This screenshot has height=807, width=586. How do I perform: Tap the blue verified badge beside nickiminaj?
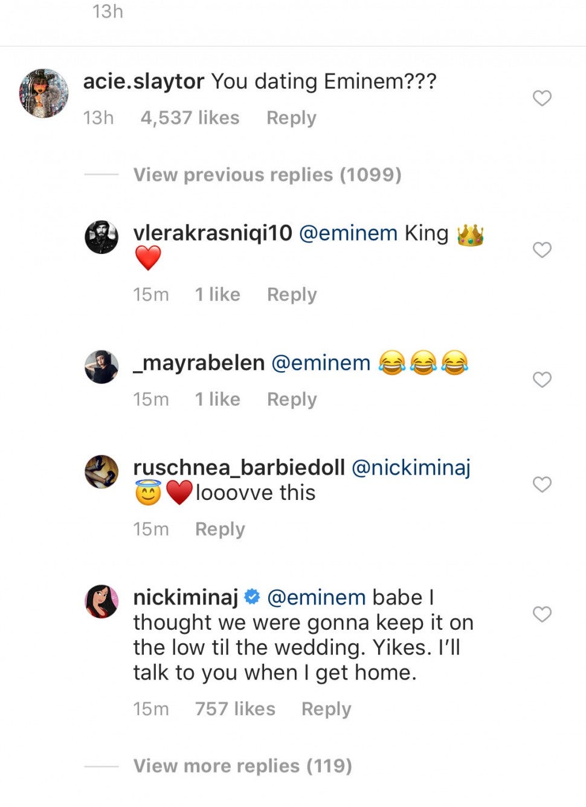tap(252, 597)
